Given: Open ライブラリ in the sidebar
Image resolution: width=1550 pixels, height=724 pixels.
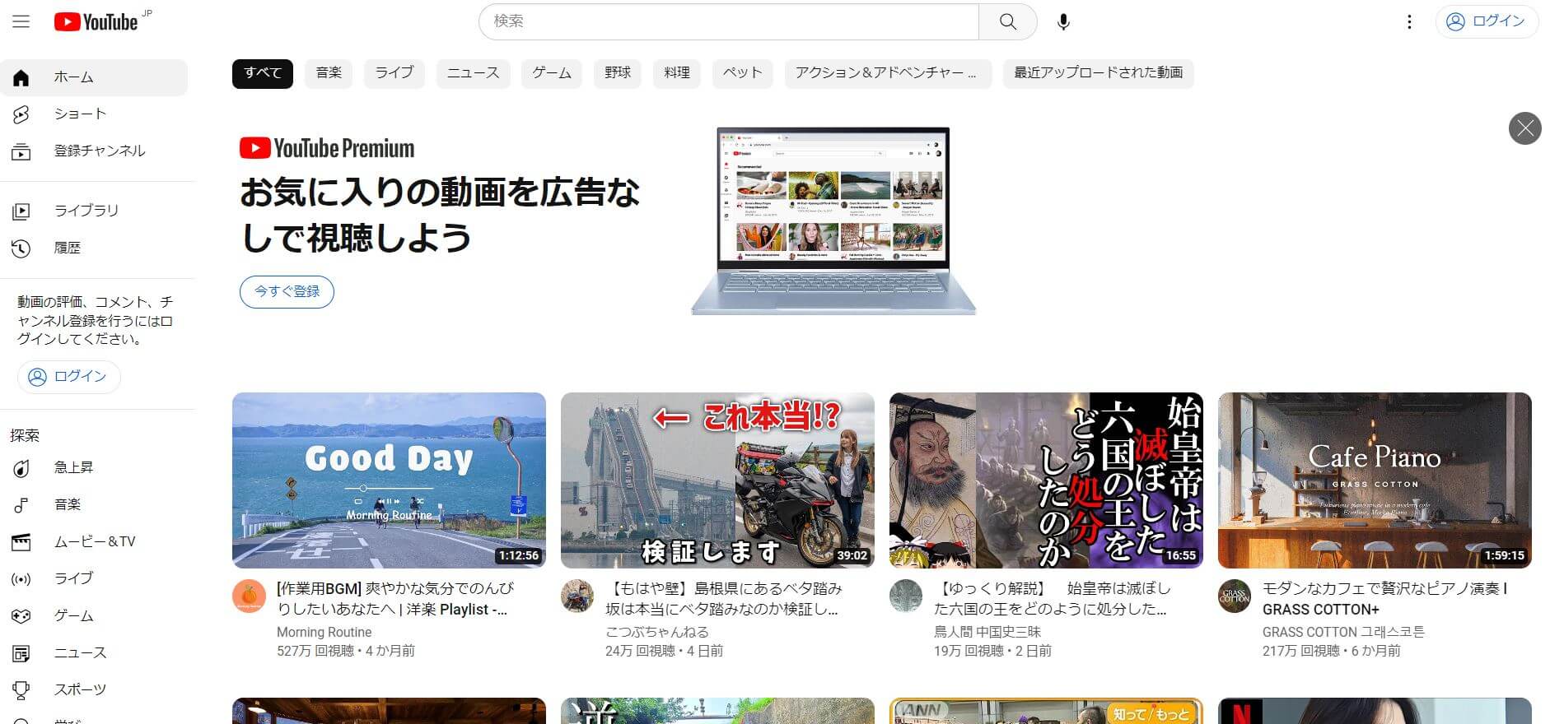Looking at the screenshot, I should coord(94,211).
